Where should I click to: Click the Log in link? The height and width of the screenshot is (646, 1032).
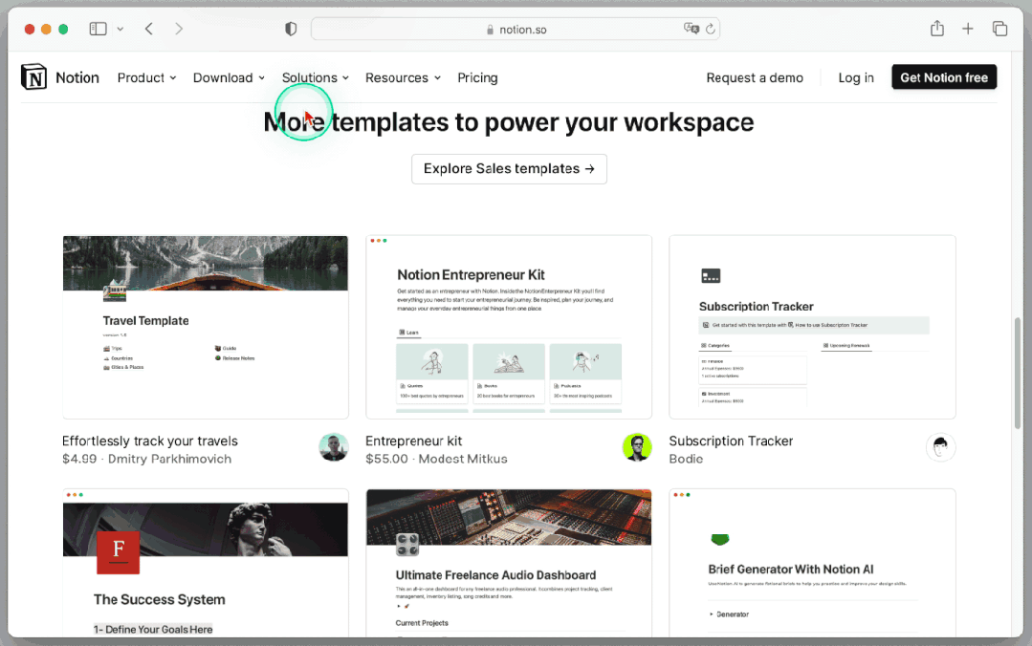855,77
